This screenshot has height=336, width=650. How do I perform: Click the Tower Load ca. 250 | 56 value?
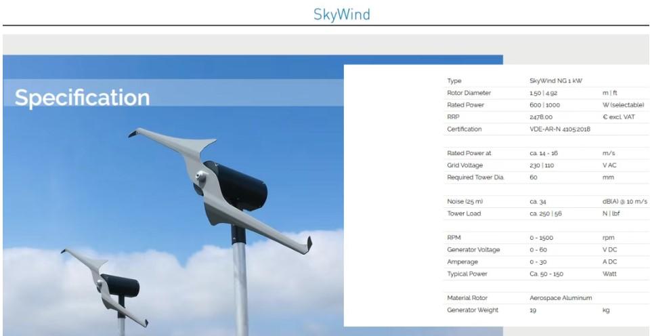[547, 213]
